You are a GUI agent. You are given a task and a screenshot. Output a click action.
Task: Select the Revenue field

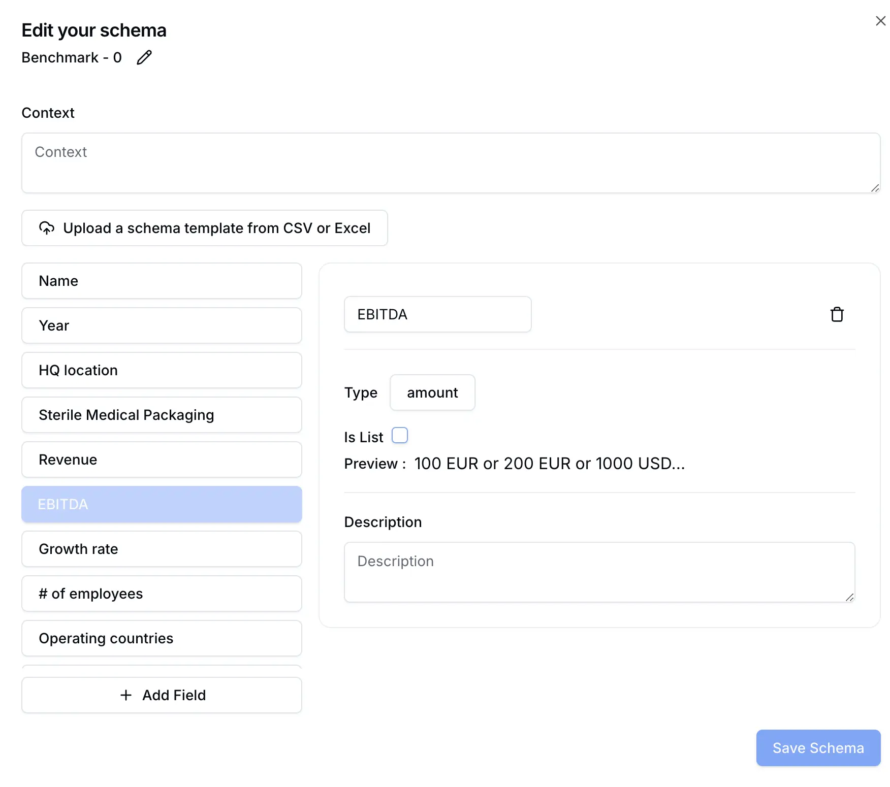click(x=162, y=460)
